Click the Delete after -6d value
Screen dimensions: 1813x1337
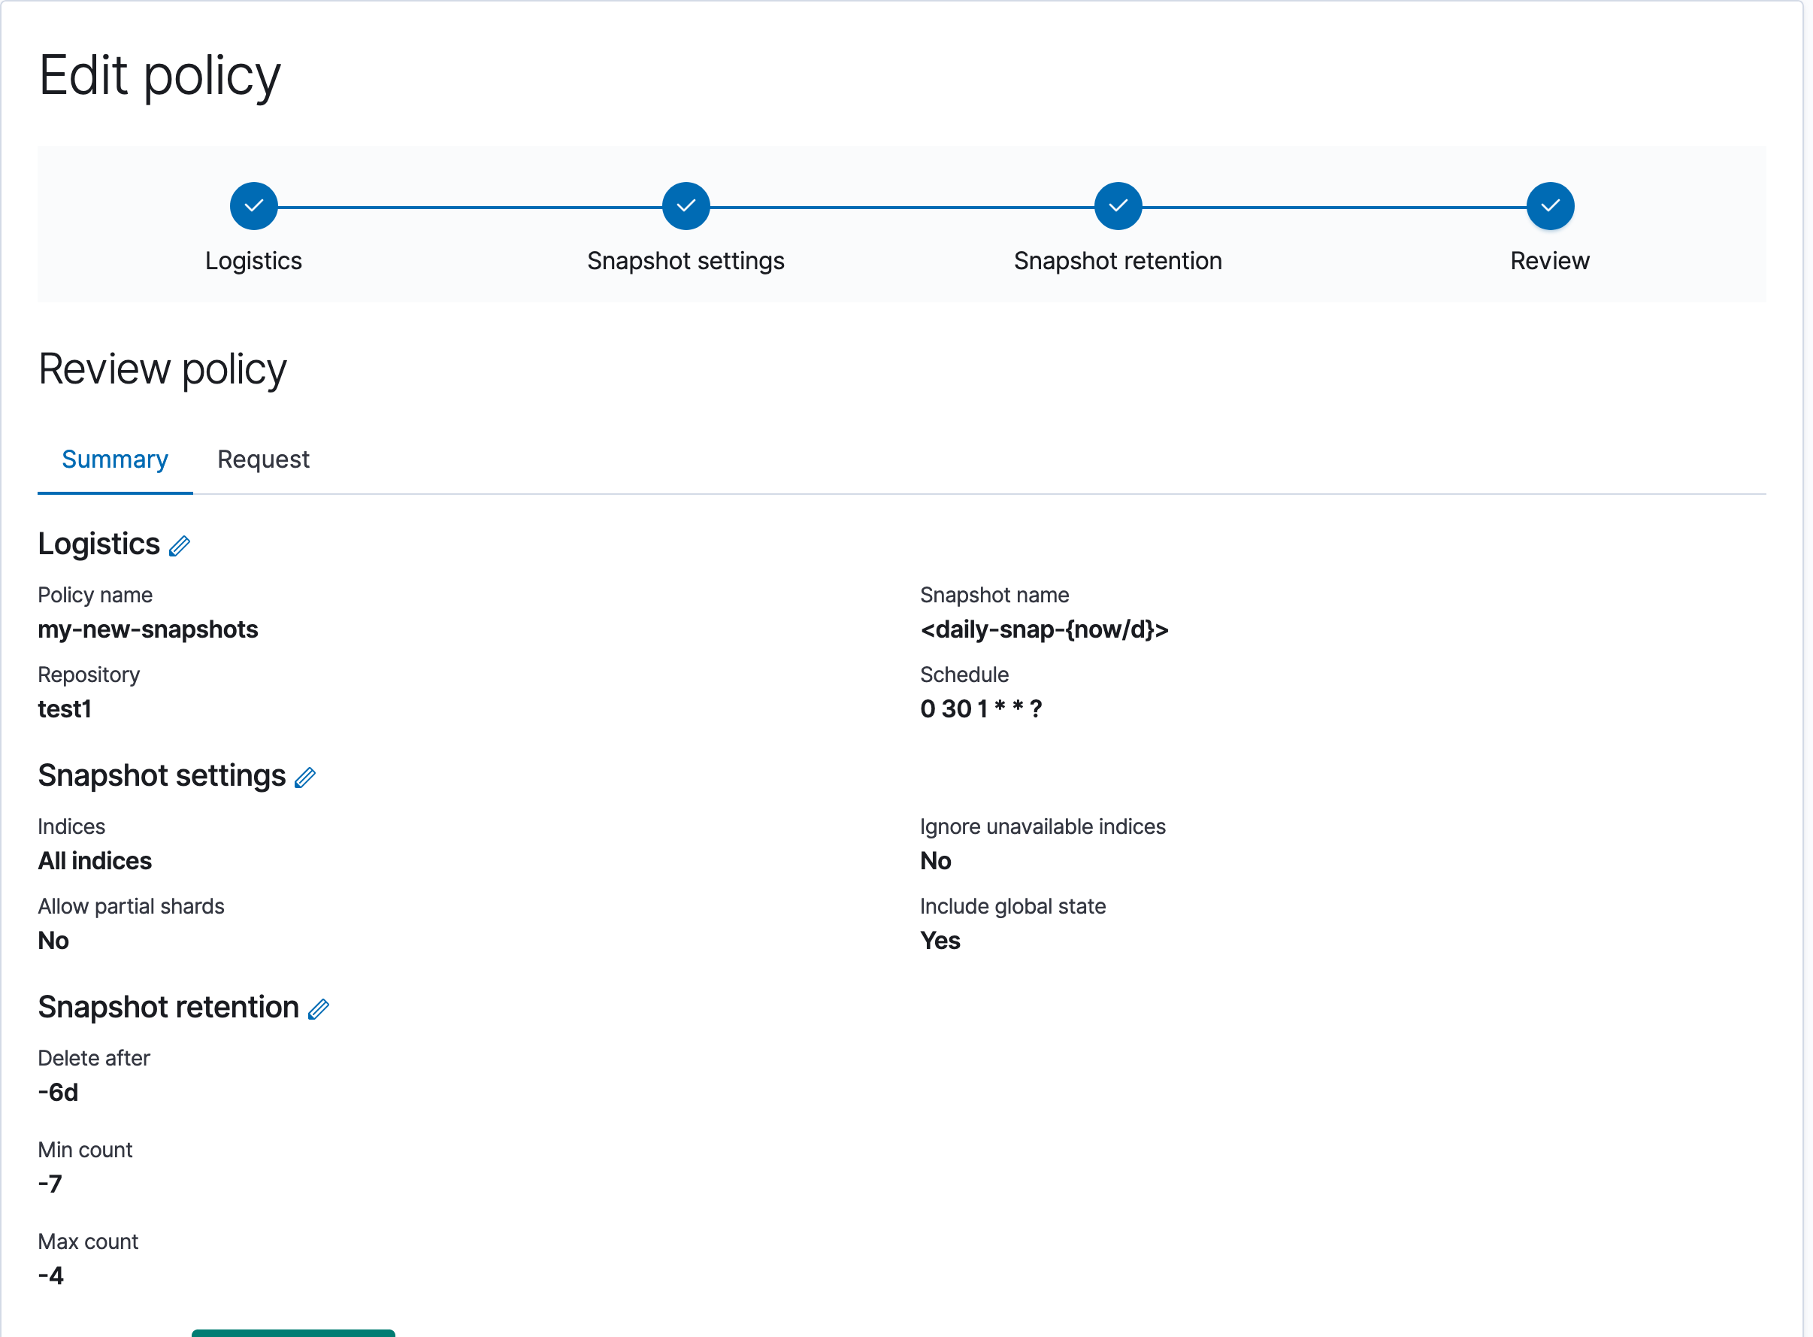(58, 1093)
